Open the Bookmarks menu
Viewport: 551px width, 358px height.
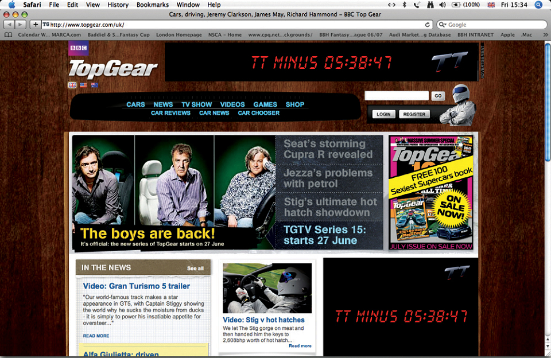(153, 5)
